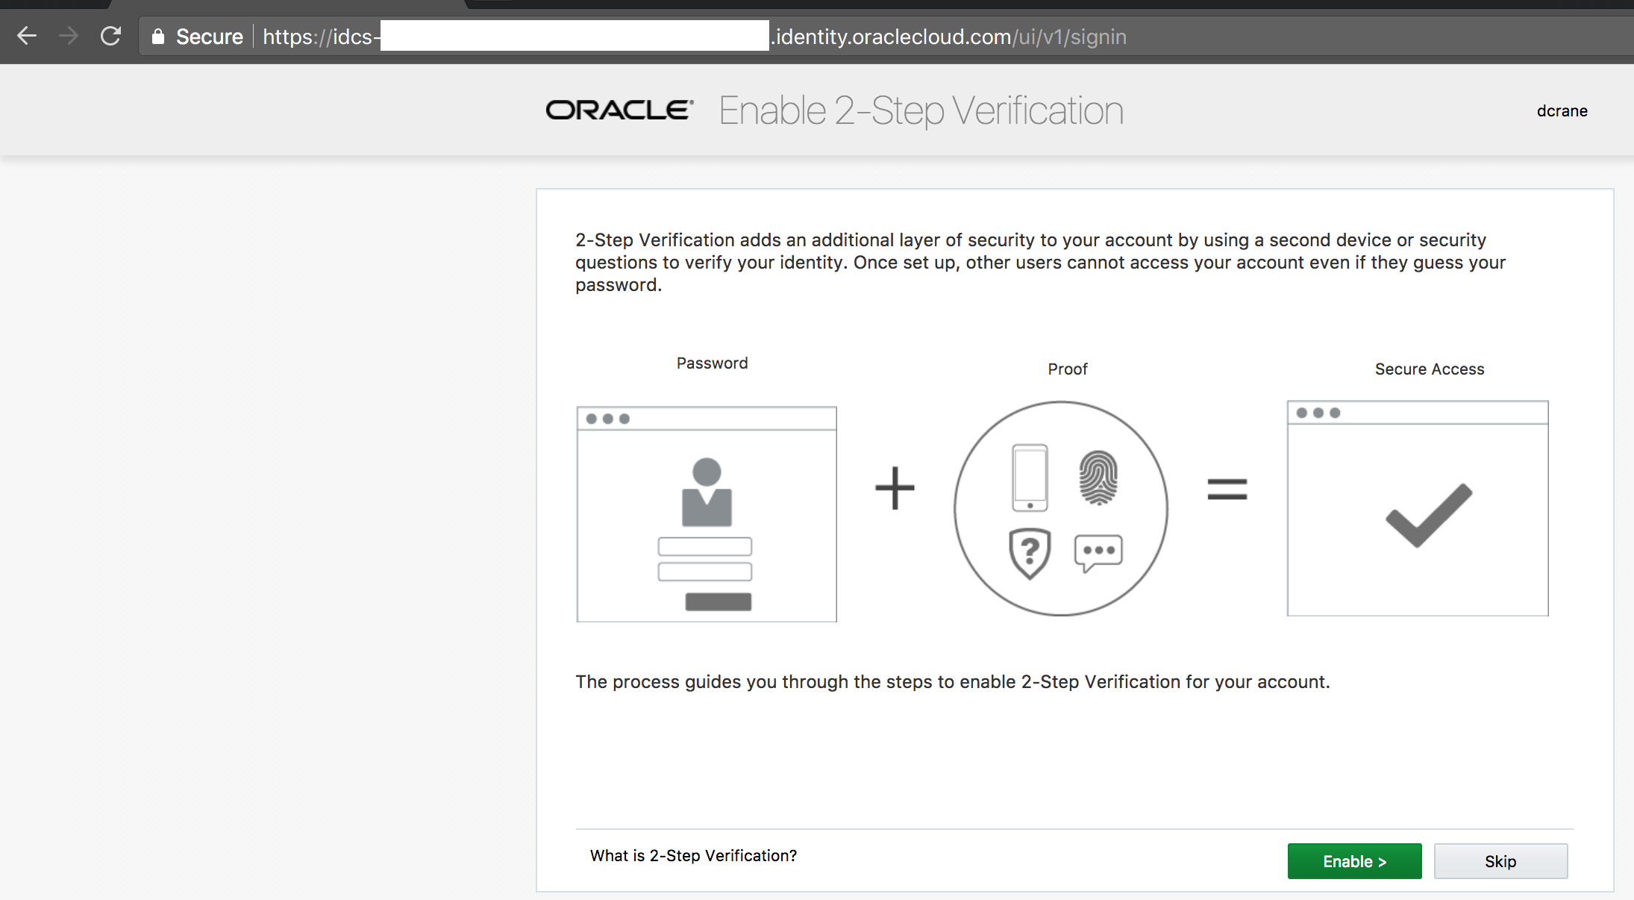Screen dimensions: 1634x900
Task: Click the chat bubble icon
Action: [x=1098, y=553]
